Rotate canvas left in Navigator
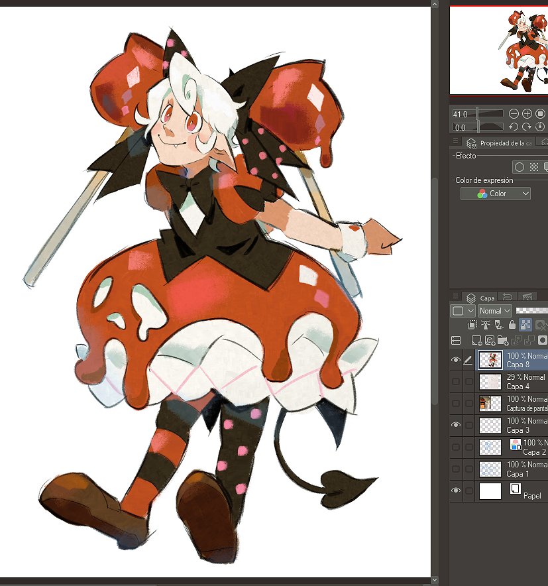The width and height of the screenshot is (548, 586). tap(514, 127)
